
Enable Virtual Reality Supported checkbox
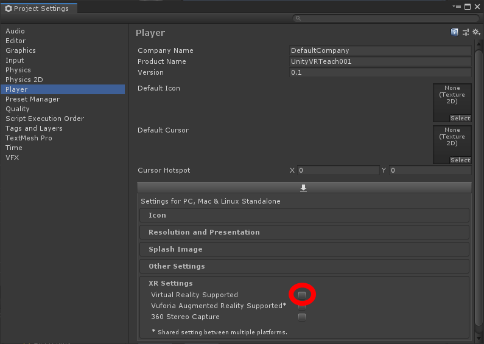[302, 295]
